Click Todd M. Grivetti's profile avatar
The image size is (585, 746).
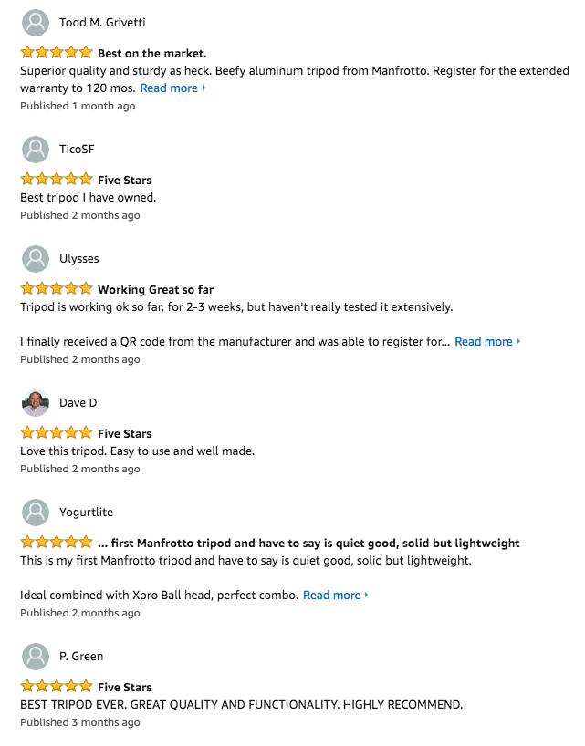click(36, 23)
